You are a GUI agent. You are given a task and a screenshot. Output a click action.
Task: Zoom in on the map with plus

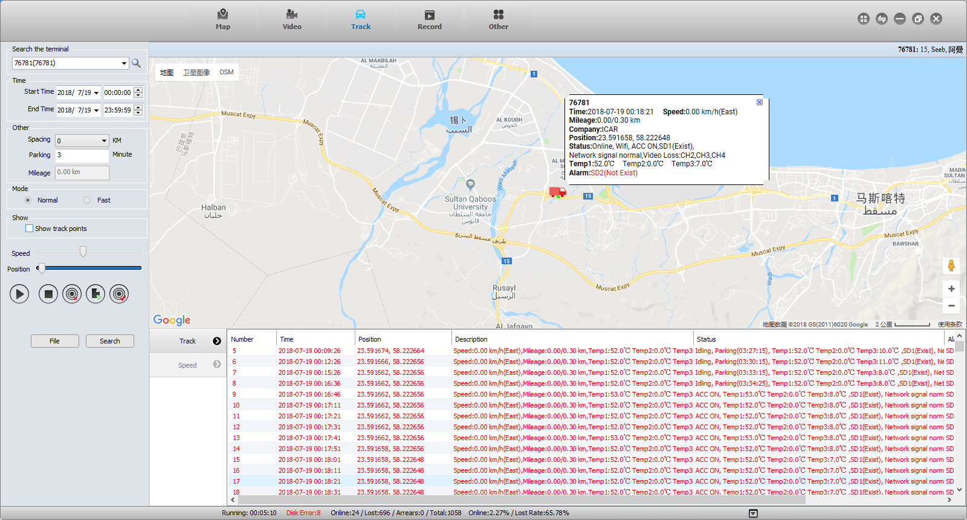pos(951,289)
